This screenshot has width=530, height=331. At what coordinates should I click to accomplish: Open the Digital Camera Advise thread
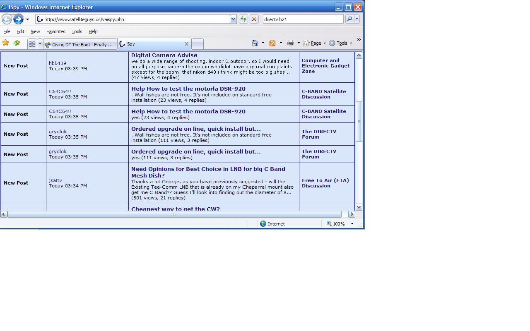(x=164, y=55)
